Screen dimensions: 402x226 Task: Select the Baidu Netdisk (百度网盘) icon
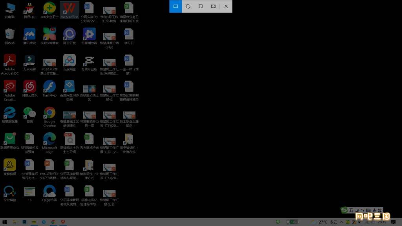point(69,62)
